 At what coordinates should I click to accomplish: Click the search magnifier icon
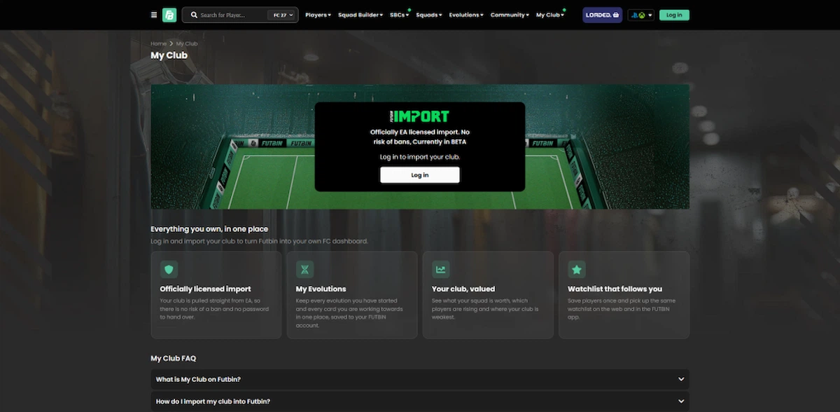pyautogui.click(x=193, y=15)
